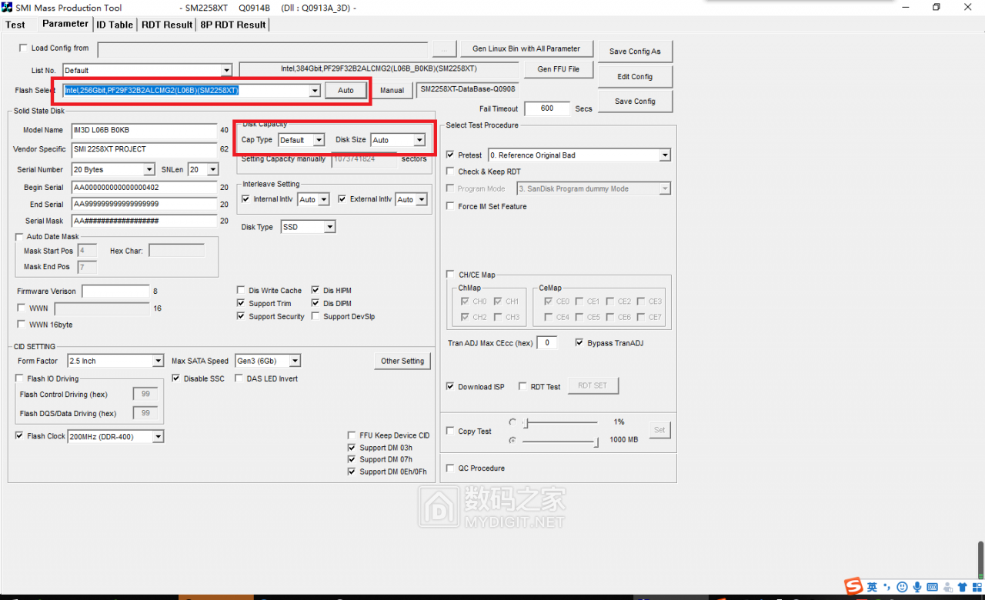985x600 pixels.
Task: Toggle Dis Write Cache checkbox
Action: (x=242, y=290)
